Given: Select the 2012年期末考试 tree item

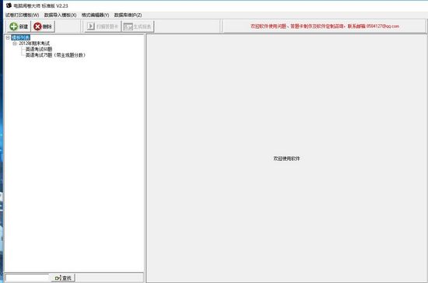Looking at the screenshot, I should [x=34, y=44].
